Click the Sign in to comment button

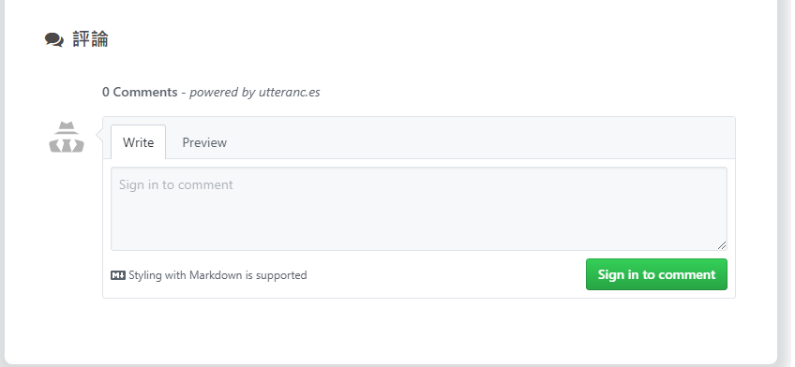656,274
